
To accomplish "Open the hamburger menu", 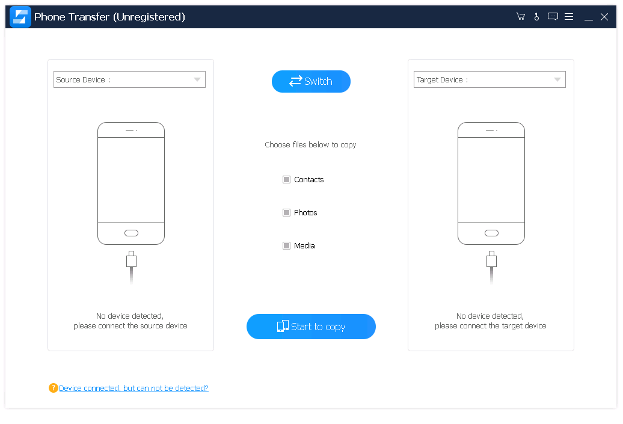I will click(569, 17).
